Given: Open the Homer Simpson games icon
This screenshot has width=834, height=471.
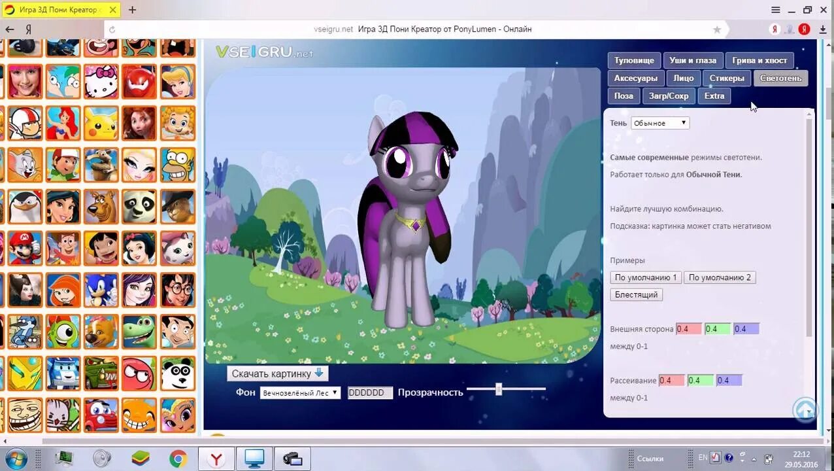Looking at the screenshot, I should coord(178,165).
